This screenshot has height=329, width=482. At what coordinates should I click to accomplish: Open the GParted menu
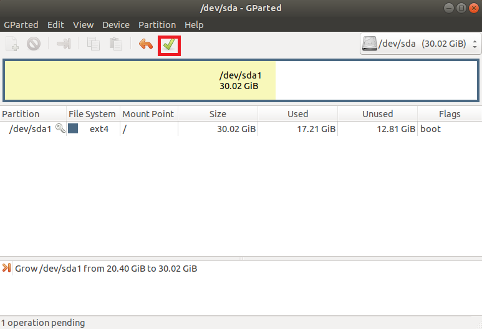point(21,25)
